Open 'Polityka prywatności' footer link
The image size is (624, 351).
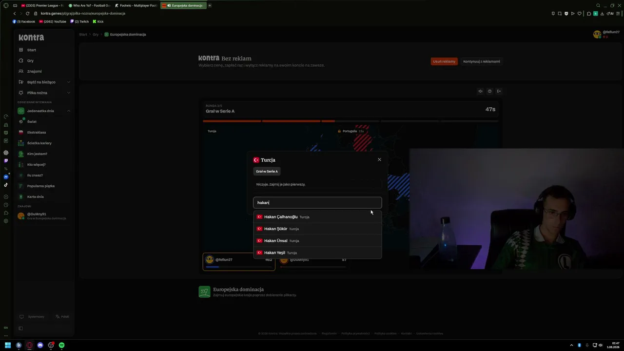pyautogui.click(x=355, y=333)
